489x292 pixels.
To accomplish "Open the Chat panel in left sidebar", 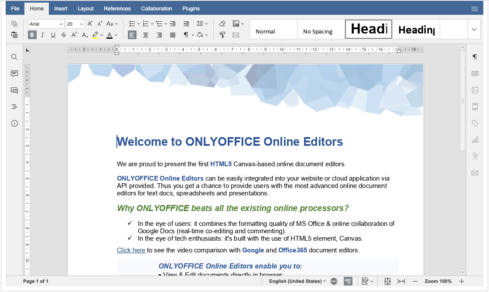I will point(14,91).
